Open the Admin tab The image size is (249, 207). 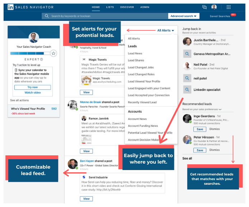(145, 7)
